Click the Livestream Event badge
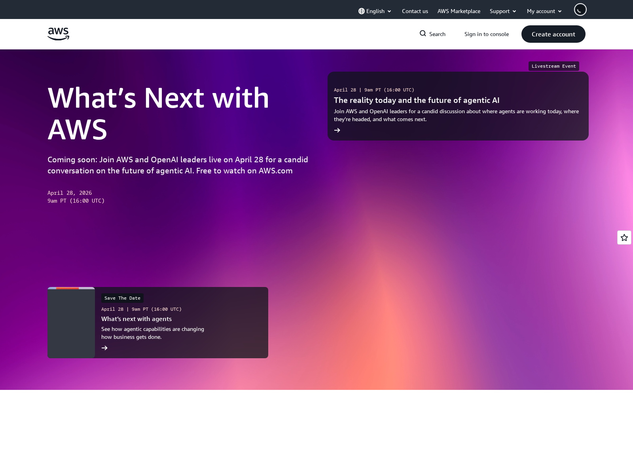Screen dimensions: 633x475 click(553, 66)
